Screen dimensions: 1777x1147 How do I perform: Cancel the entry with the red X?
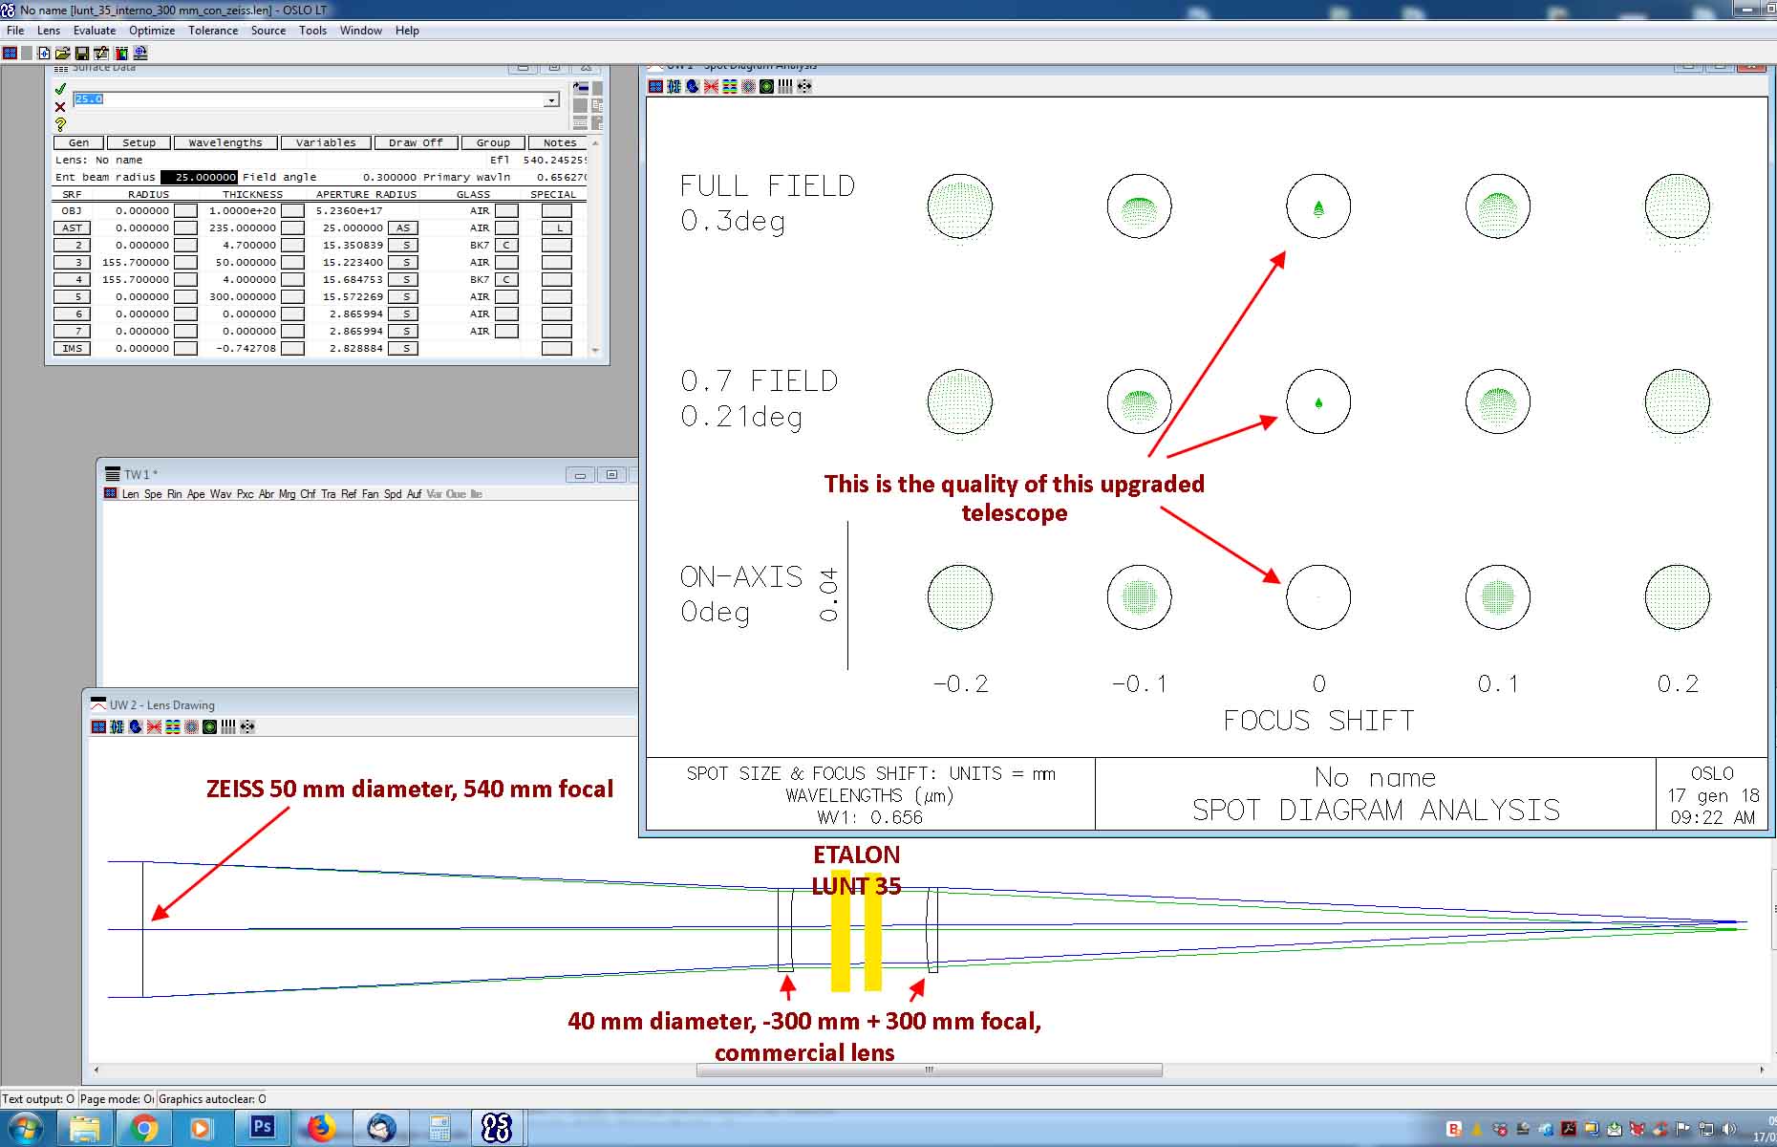tap(60, 106)
